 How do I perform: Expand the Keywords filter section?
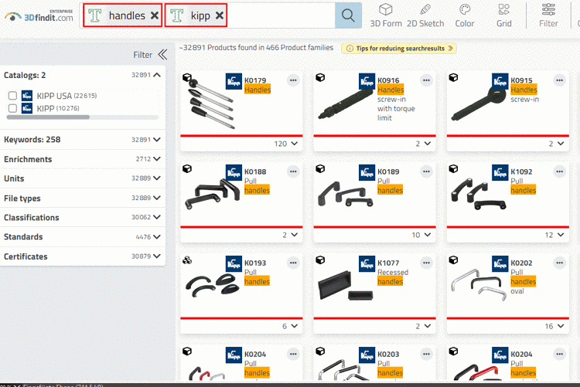point(157,140)
